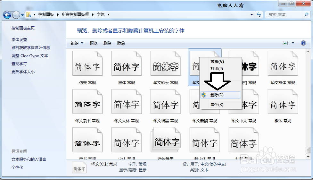Open the 组织 dropdown menu

[x=77, y=43]
